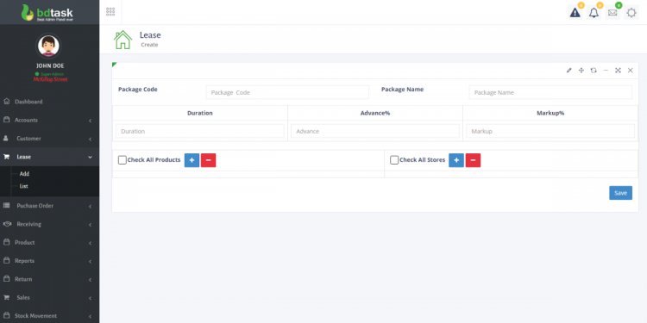
Task: Focus the Duration input field
Action: [x=200, y=131]
